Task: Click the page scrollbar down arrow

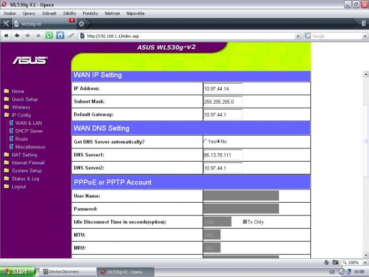Action: click(366, 255)
